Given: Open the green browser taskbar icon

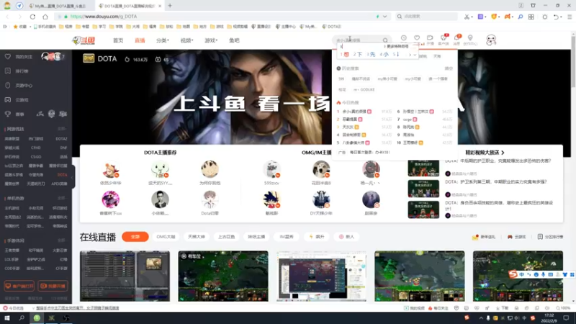Looking at the screenshot, I should (x=37, y=318).
